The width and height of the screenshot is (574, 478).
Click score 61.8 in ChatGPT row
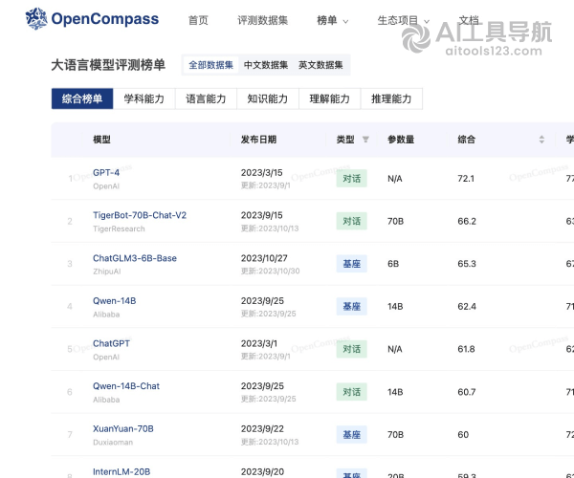[x=466, y=349]
